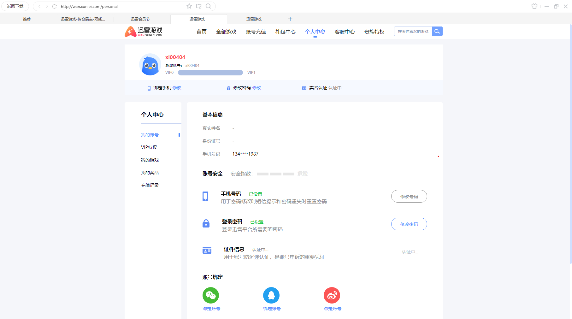Click the Weibo account binding icon
This screenshot has height=319, width=572.
[x=332, y=295]
